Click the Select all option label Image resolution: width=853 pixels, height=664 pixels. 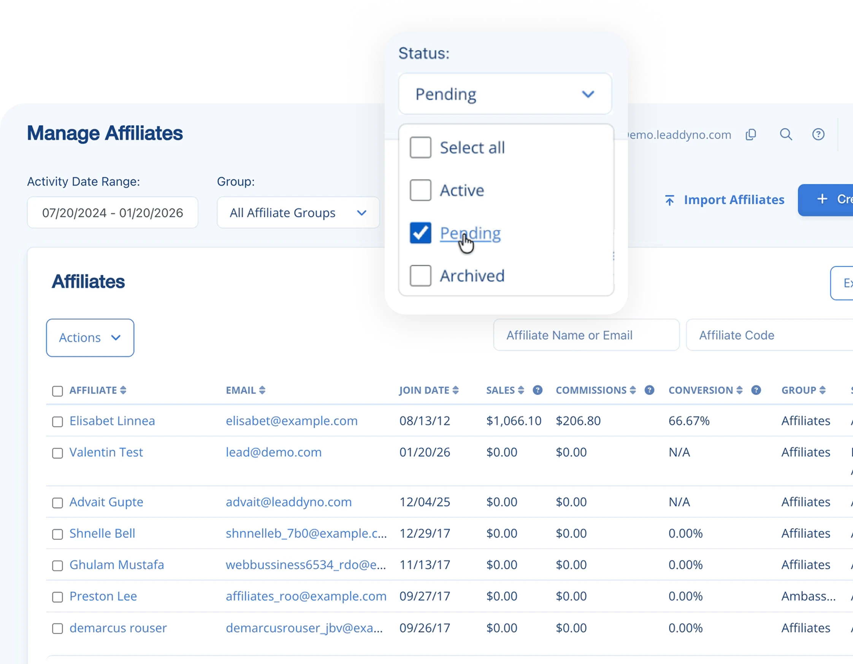click(x=472, y=147)
